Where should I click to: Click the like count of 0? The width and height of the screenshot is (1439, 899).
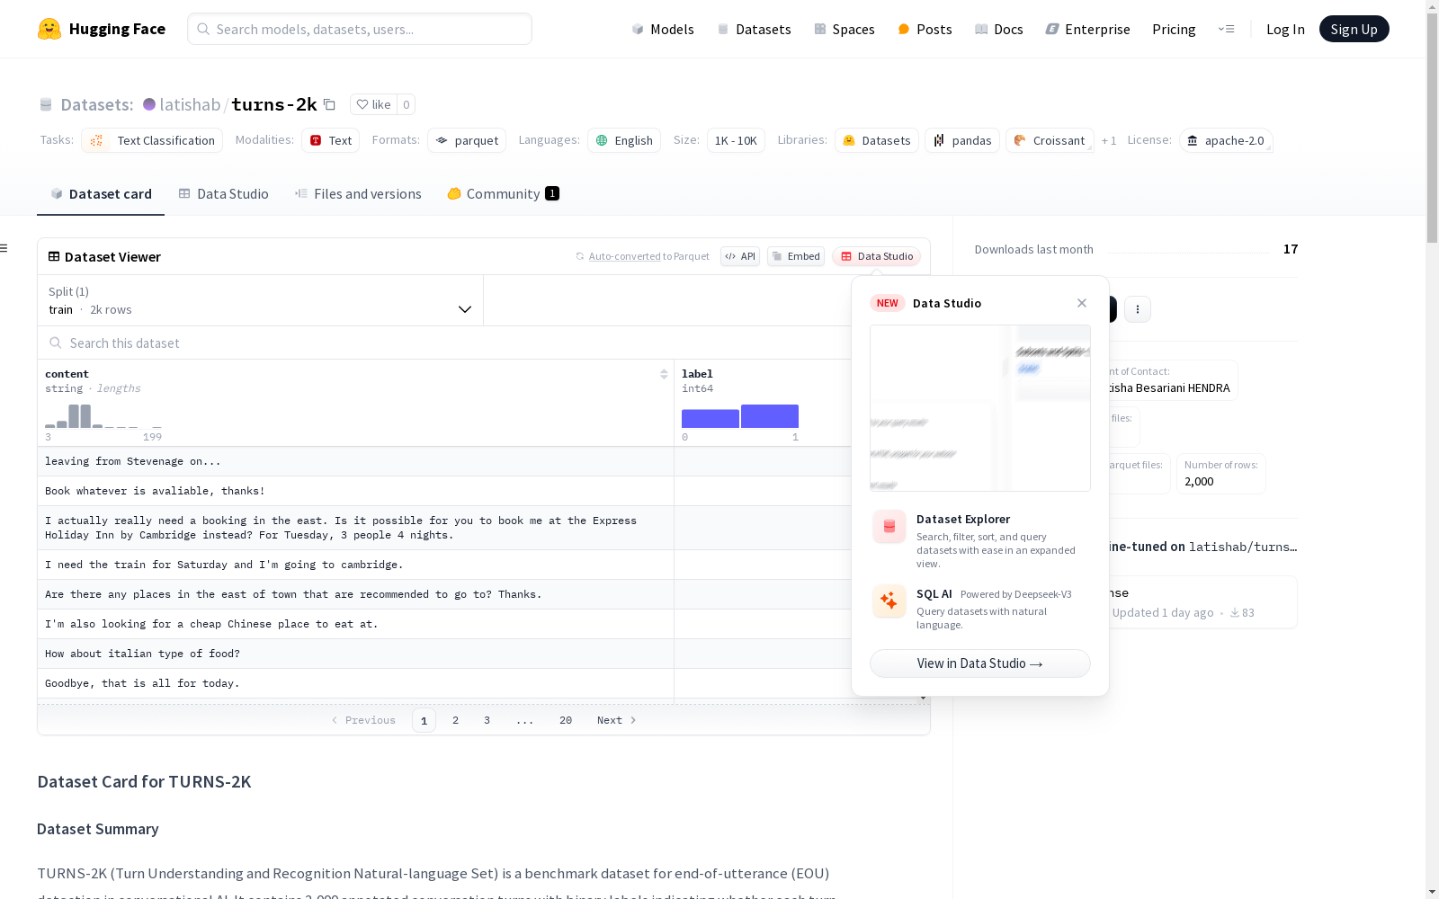[x=406, y=104]
